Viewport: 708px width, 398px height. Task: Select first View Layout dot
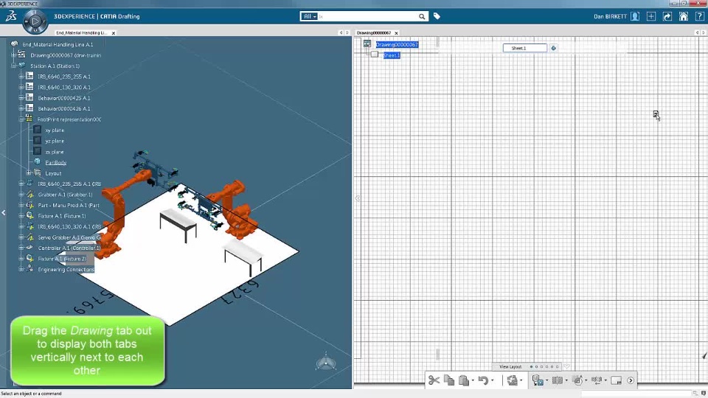point(531,367)
